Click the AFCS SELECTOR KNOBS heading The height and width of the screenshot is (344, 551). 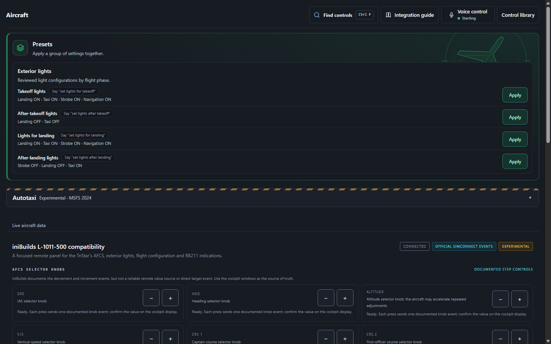(x=39, y=269)
